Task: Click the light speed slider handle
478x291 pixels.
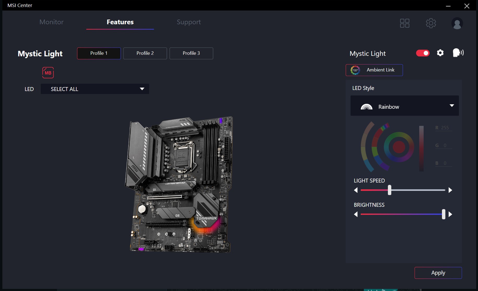Action: 389,190
